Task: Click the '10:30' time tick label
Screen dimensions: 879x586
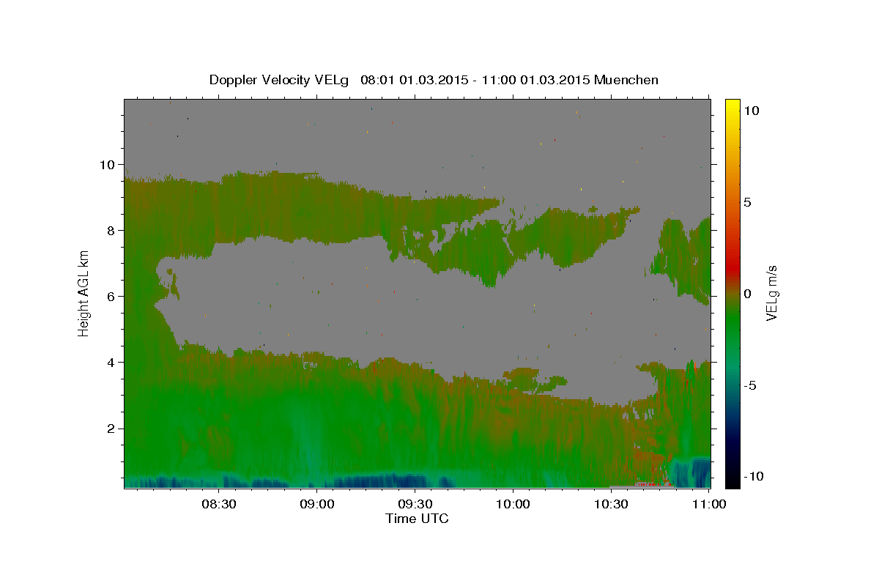Action: tap(611, 504)
